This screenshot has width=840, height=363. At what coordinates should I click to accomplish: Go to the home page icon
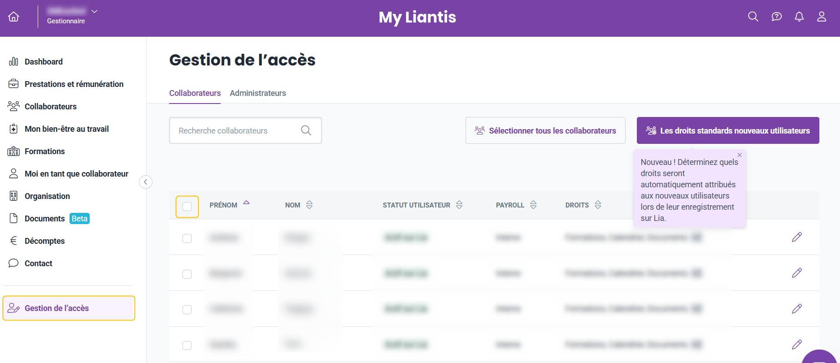[x=14, y=17]
